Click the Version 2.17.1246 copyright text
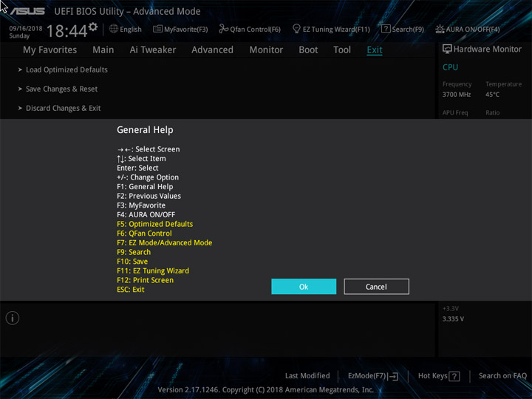Screen dimensions: 532x399 coord(266,389)
